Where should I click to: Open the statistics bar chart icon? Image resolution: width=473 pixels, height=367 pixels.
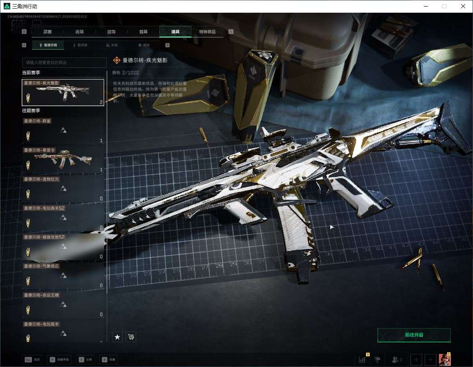pos(362,359)
